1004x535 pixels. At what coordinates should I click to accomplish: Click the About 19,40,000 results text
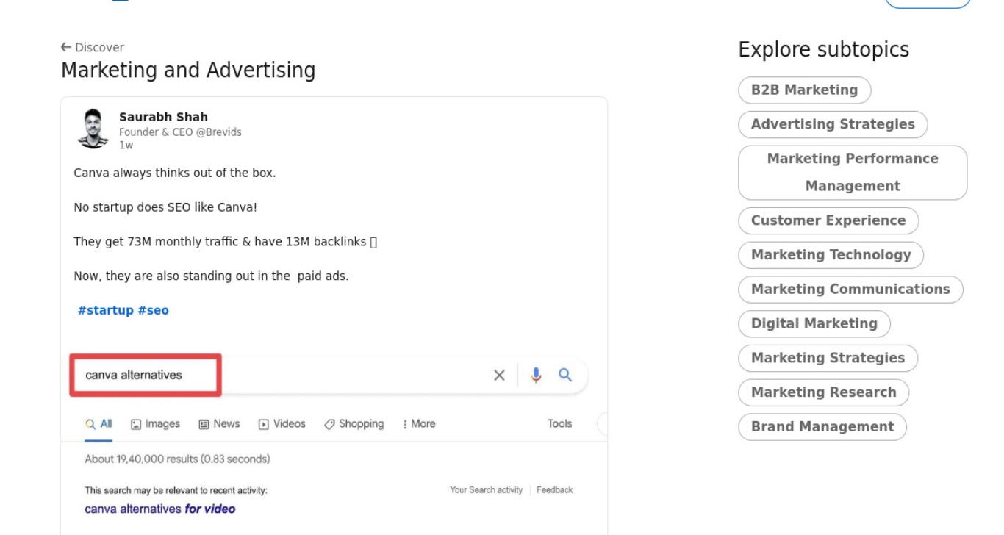point(177,459)
